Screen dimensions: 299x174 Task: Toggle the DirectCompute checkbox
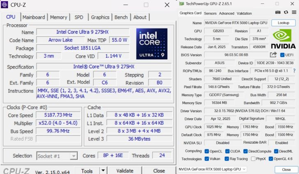(246, 151)
